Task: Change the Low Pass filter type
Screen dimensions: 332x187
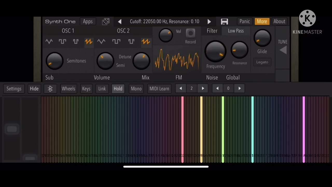Action: pos(236,31)
